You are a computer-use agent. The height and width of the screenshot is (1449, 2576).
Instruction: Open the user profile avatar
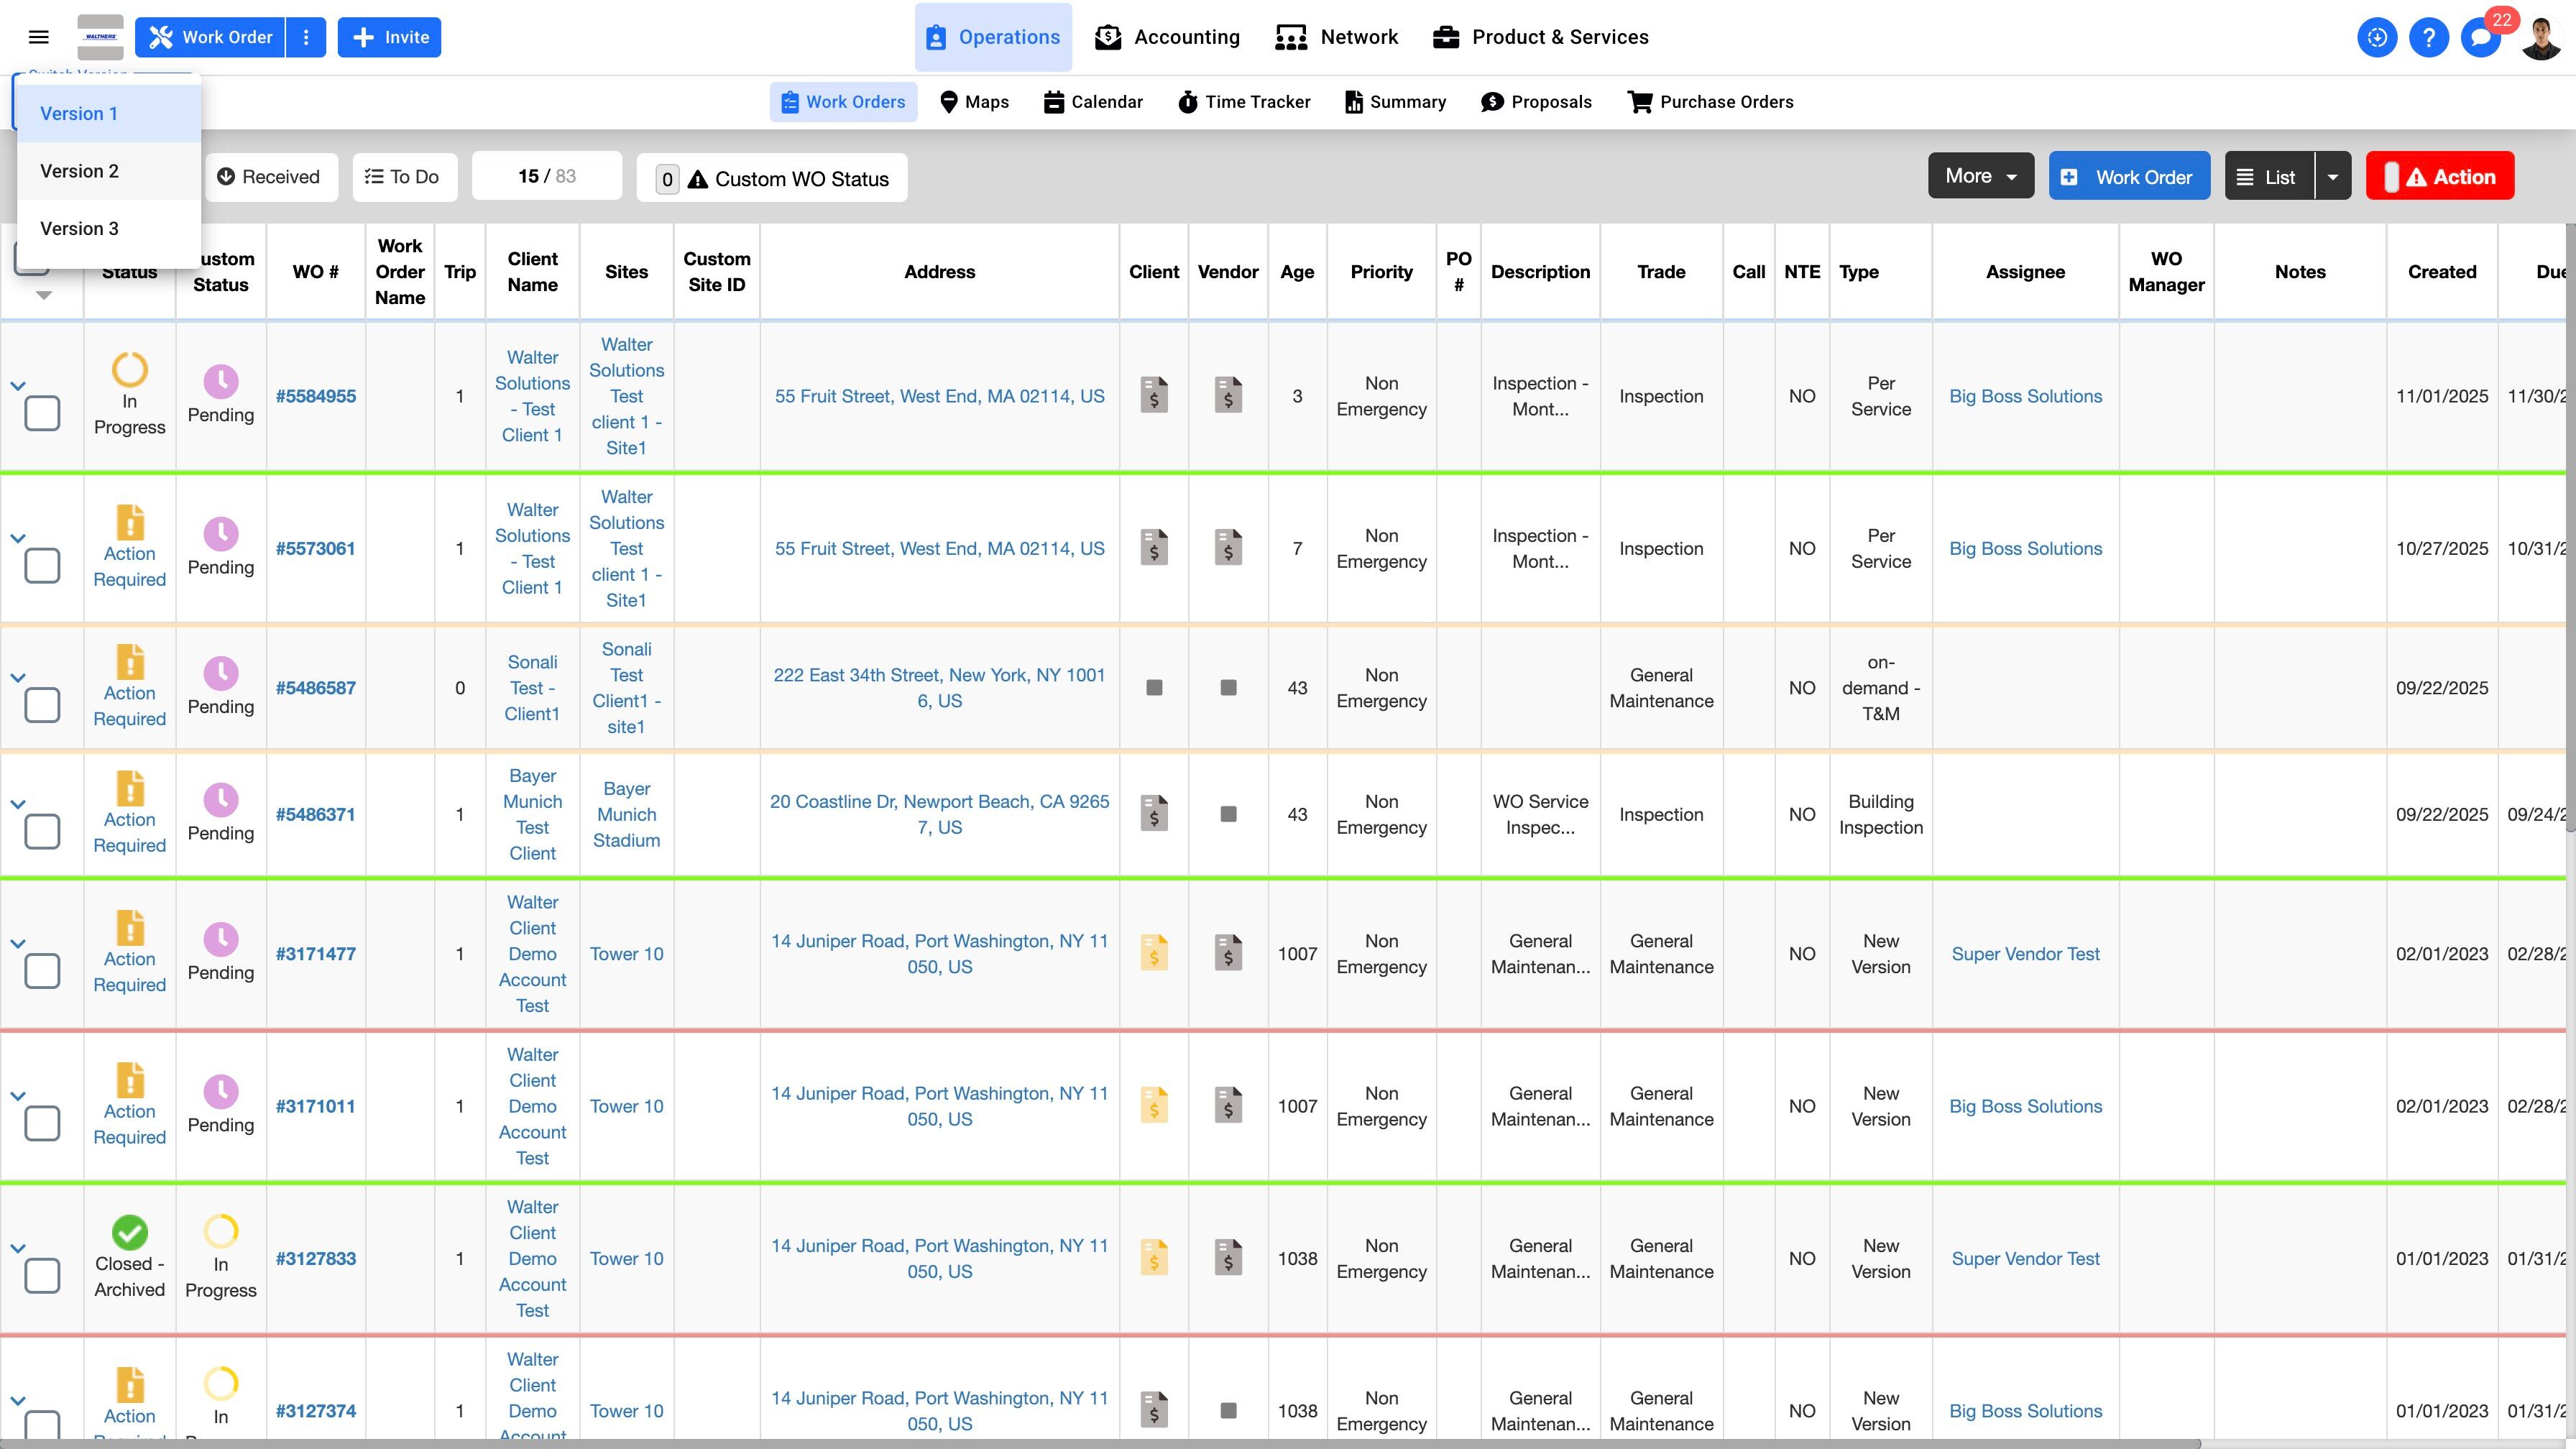pyautogui.click(x=2540, y=38)
